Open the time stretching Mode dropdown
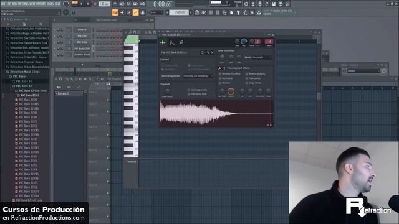Screen dimensions: 399x224 tap(262, 57)
